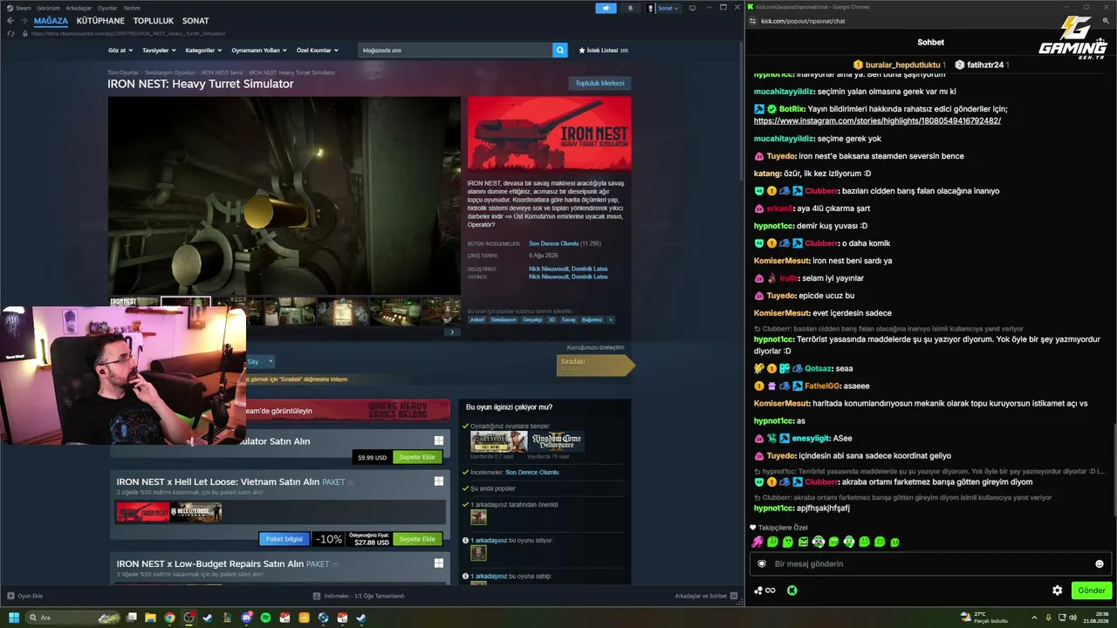
Task: Open the Oyunlar menu
Action: coord(107,8)
